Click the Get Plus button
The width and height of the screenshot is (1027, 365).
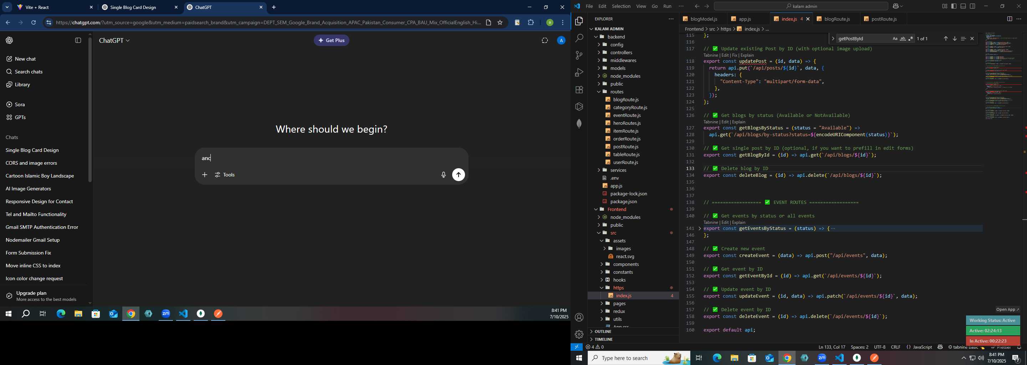pyautogui.click(x=331, y=41)
